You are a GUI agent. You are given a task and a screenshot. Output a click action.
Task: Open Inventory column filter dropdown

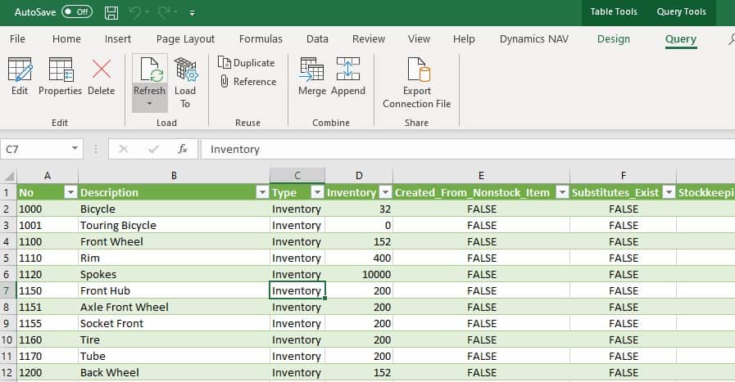pyautogui.click(x=385, y=192)
